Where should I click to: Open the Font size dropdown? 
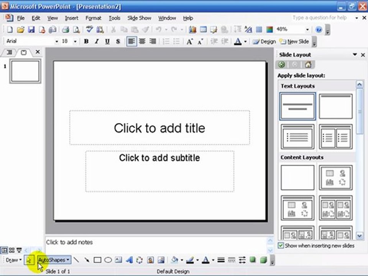pos(75,41)
